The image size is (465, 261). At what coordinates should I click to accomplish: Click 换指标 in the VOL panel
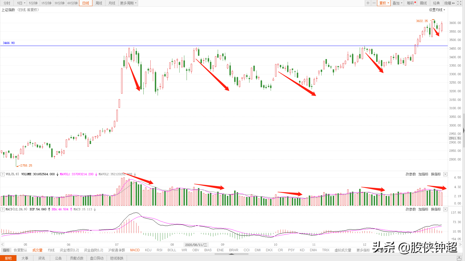point(436,174)
